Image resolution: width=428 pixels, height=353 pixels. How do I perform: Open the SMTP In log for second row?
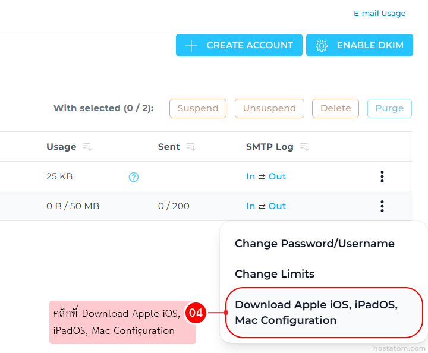[x=250, y=206]
